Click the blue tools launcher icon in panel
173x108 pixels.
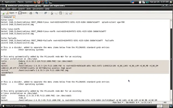click(x=47, y=2)
